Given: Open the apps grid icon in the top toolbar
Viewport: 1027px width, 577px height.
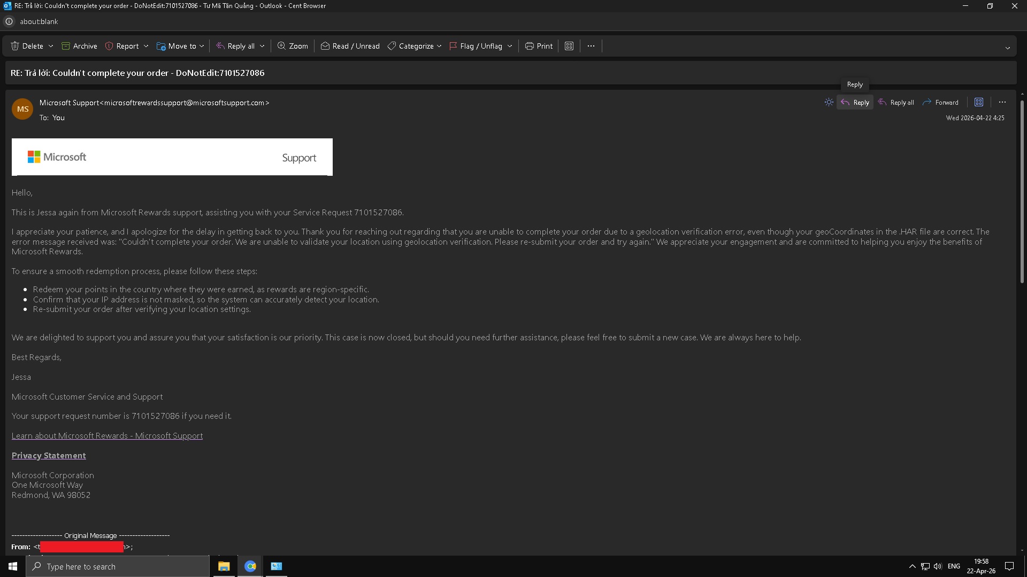Looking at the screenshot, I should (569, 46).
